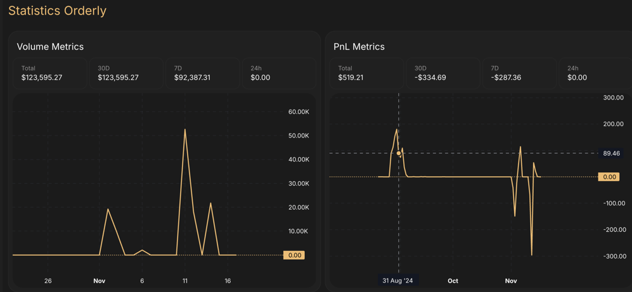Click the highlighted 0.00 label on Volume chart

pyautogui.click(x=294, y=255)
